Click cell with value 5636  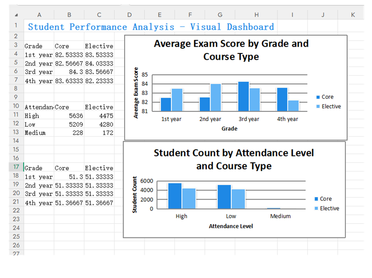69,116
